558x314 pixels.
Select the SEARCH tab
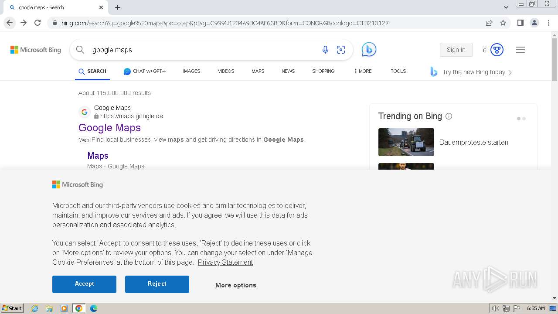pyautogui.click(x=92, y=71)
